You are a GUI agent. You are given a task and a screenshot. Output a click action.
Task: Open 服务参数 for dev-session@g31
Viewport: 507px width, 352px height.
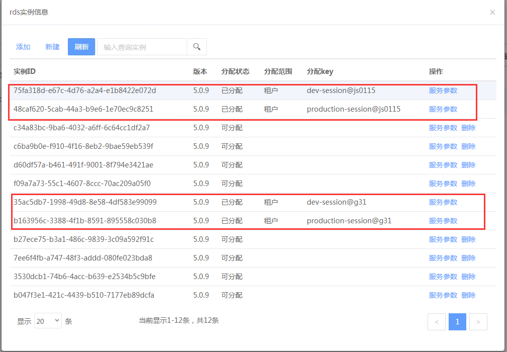point(443,202)
